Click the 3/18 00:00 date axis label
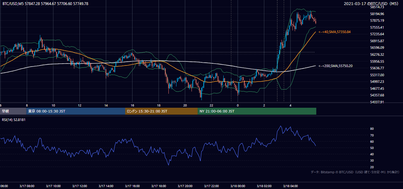Image resolution: width=403 pixels, height=189 pixels. click(x=238, y=186)
